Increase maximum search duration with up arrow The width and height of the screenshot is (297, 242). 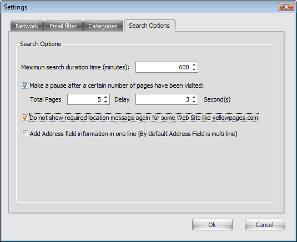[x=194, y=65]
